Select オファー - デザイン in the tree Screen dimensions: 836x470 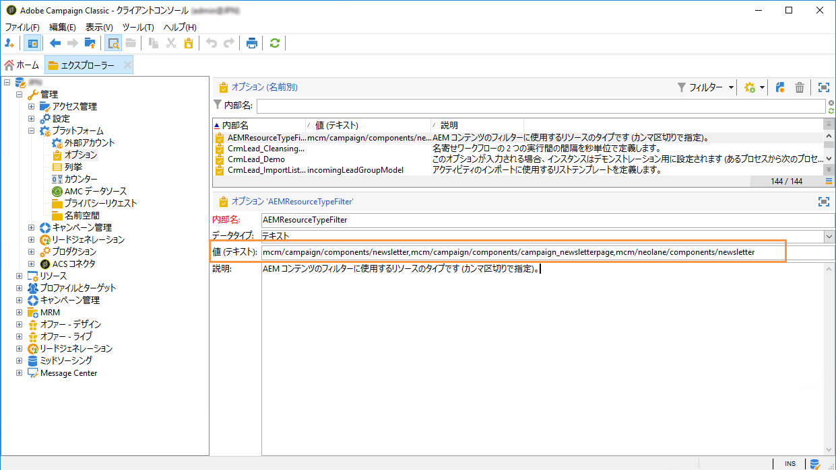point(70,324)
